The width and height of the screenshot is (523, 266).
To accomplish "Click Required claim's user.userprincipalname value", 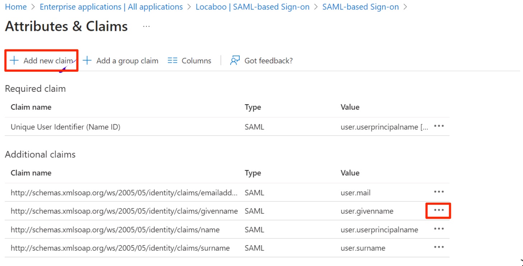I will click(385, 127).
